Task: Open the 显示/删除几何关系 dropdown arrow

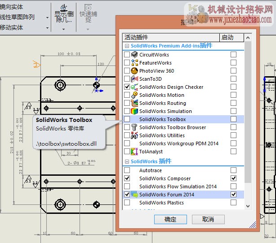Action: [64, 29]
